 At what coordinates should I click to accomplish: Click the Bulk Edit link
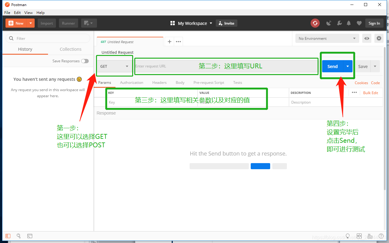371,93
